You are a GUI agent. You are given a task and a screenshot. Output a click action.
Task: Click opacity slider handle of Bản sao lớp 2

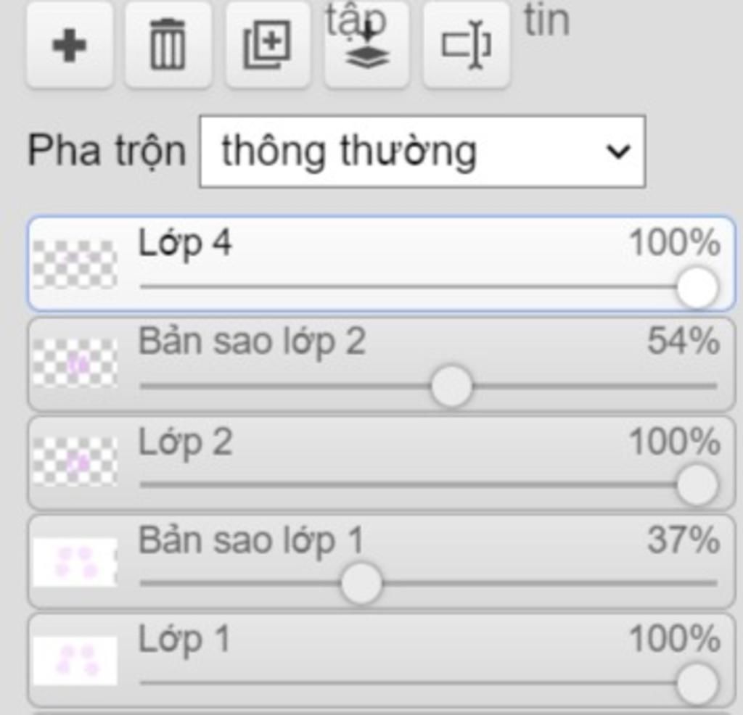pyautogui.click(x=451, y=386)
